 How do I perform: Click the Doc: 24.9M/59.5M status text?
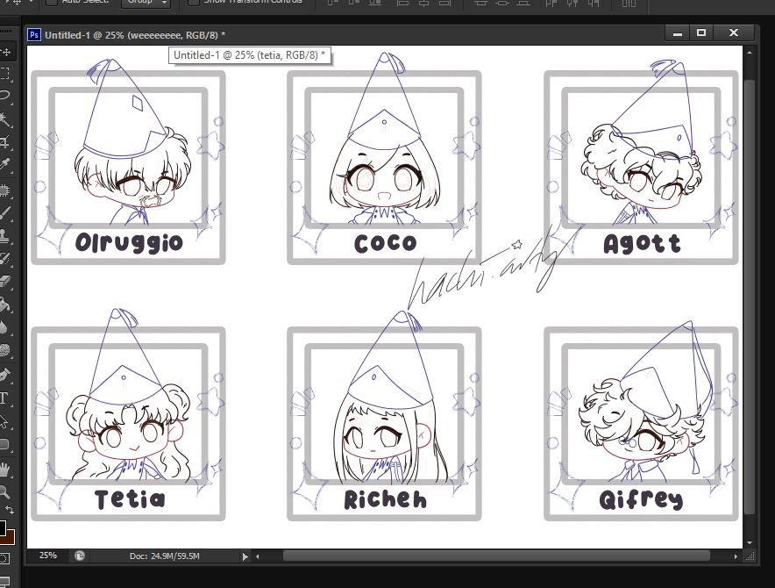(x=165, y=556)
